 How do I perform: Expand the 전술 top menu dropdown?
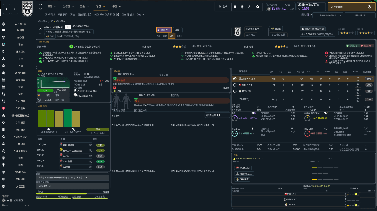(84, 6)
